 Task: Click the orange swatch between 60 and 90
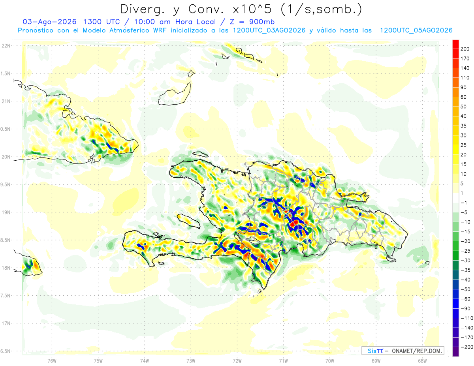tap(455, 92)
